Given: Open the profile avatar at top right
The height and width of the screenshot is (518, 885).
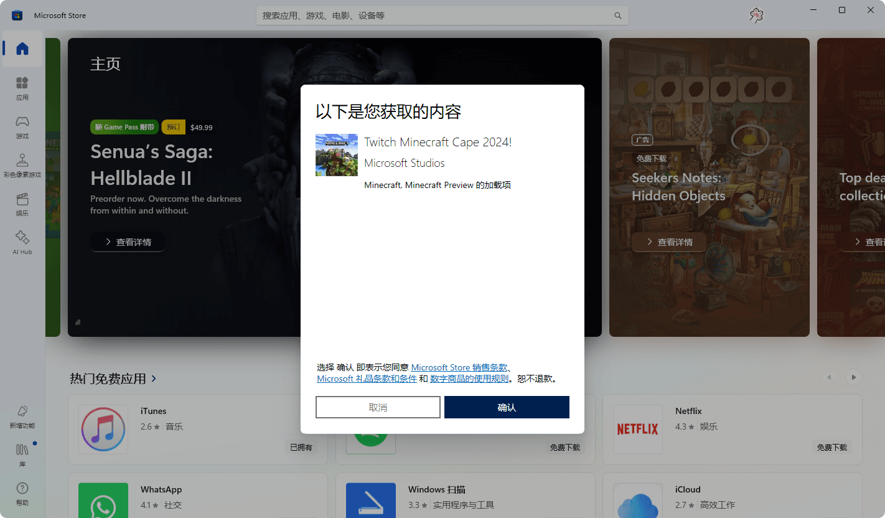Looking at the screenshot, I should coord(756,15).
